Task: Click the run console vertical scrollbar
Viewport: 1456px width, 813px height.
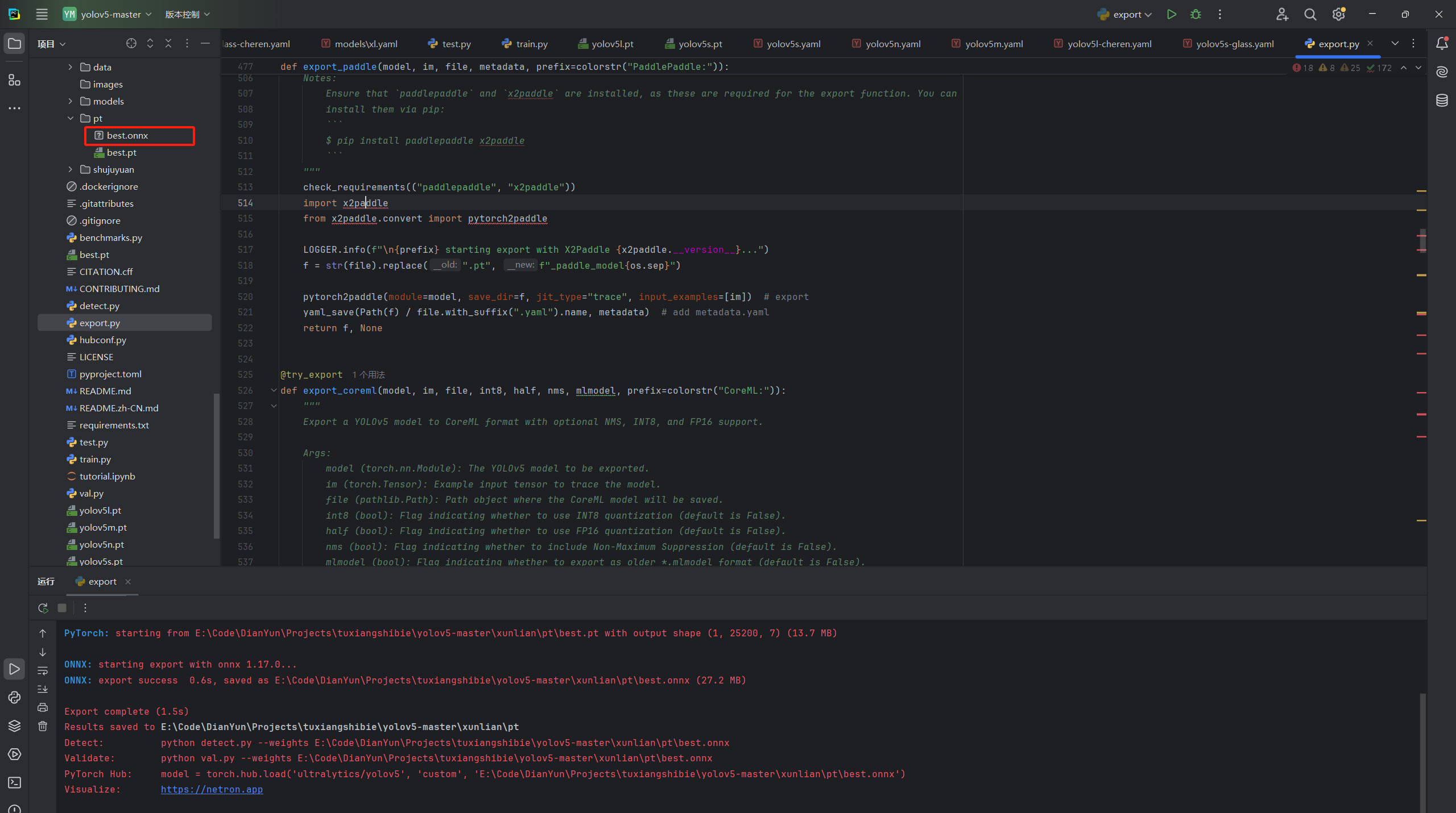Action: pyautogui.click(x=1422, y=750)
